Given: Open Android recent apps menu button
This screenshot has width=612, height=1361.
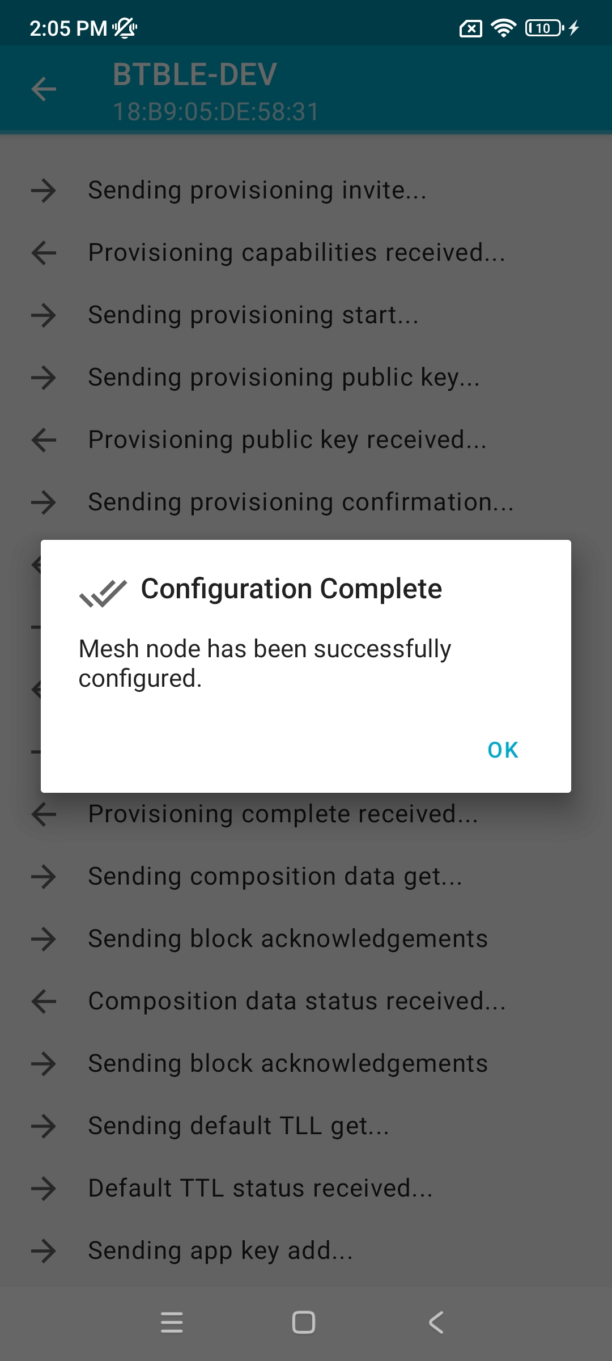Looking at the screenshot, I should coord(172,1322).
